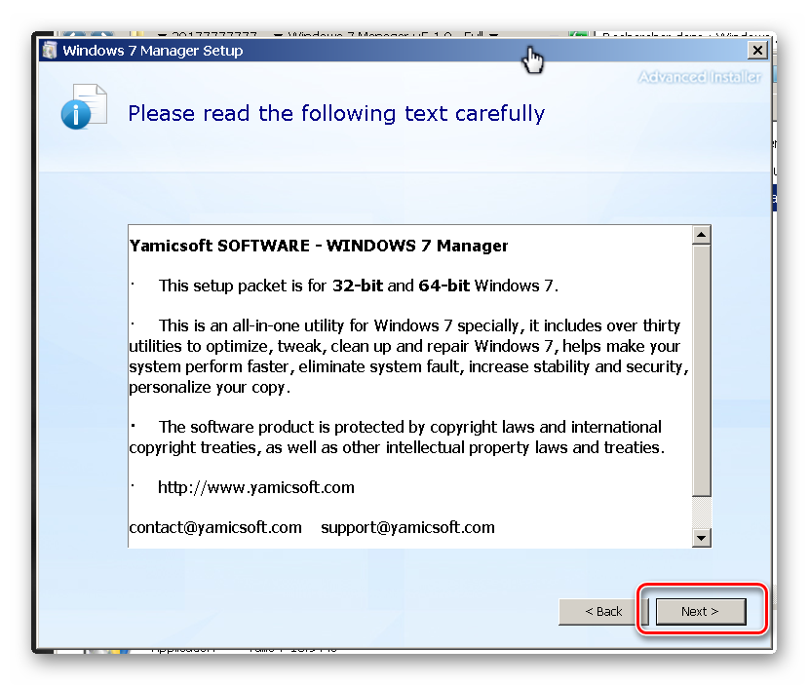Click the Next > button
Screen dimensions: 809x686
[700, 611]
